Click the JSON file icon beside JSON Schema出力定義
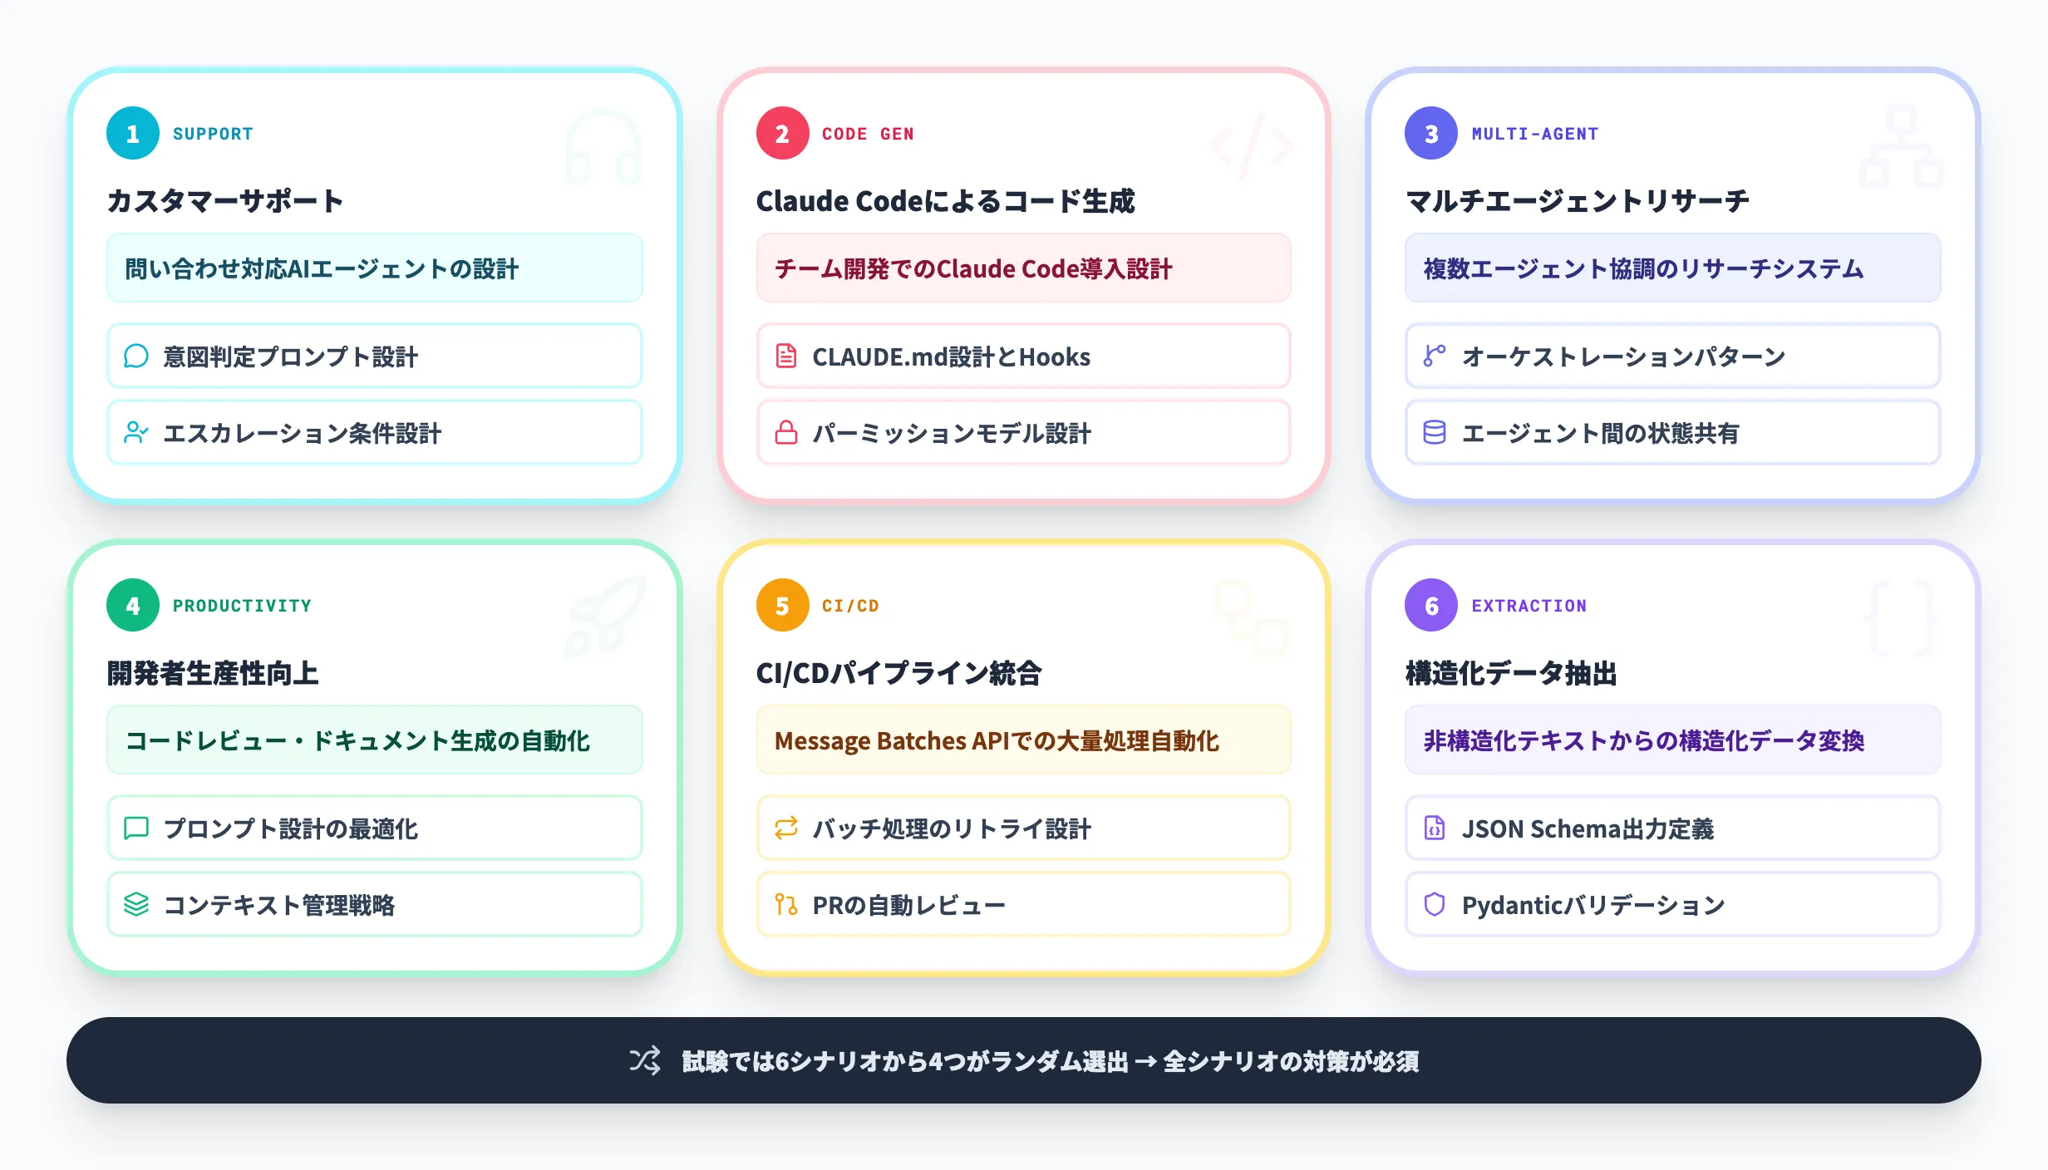 pyautogui.click(x=1435, y=828)
